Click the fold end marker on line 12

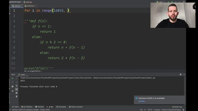(23, 68)
